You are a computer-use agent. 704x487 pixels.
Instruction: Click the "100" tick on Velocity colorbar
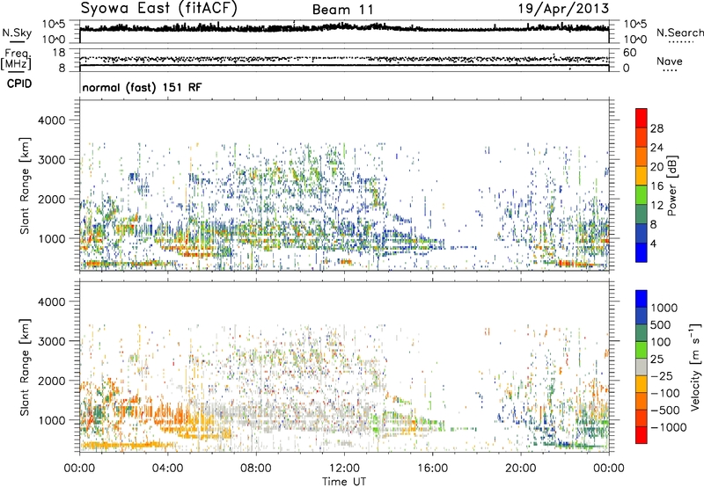[661, 342]
